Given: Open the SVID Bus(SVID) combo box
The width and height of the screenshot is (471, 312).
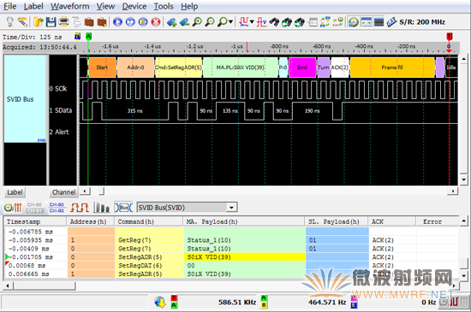Looking at the screenshot, I should pos(187,208).
